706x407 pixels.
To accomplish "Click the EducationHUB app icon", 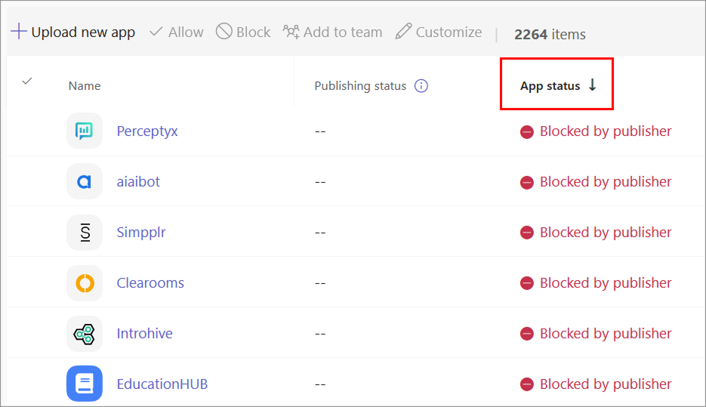I will tap(85, 384).
